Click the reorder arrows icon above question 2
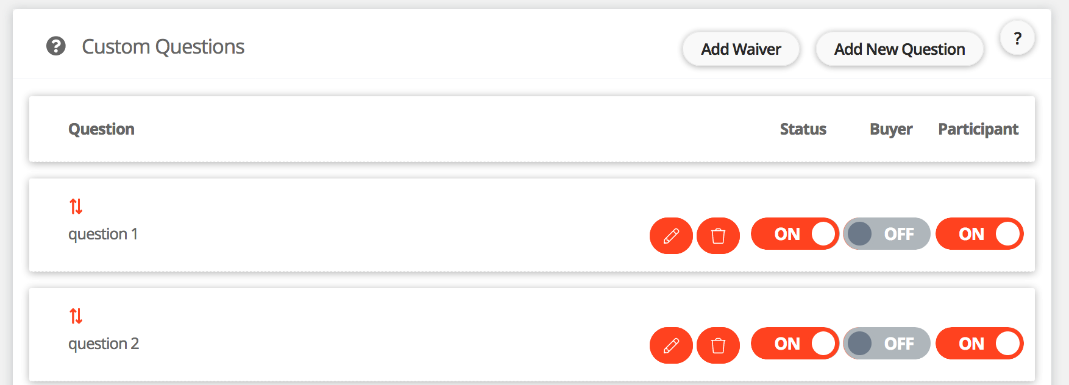This screenshot has height=385, width=1069. coord(76,316)
